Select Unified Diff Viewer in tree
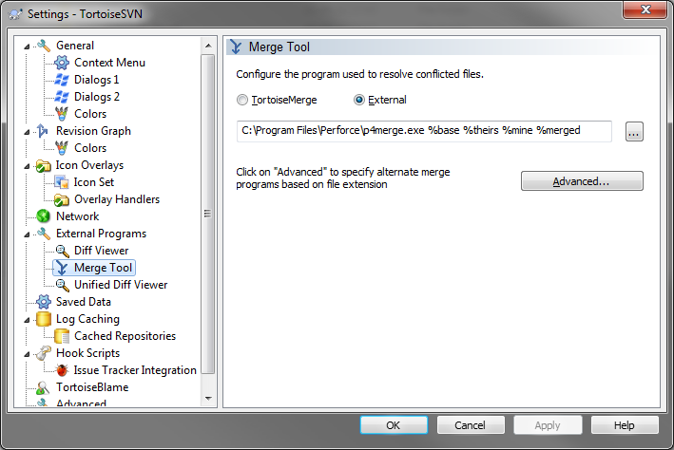The image size is (674, 450). click(x=121, y=285)
